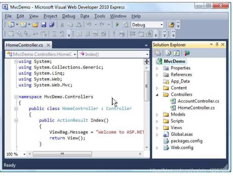Click the ASP.NET Configuration globe icon
The width and height of the screenshot is (233, 176).
[187, 53]
